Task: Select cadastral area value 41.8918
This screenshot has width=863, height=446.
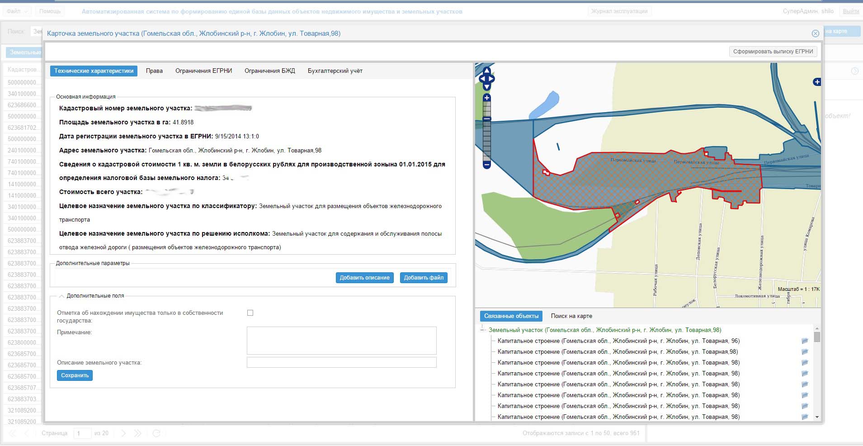Action: coord(183,122)
